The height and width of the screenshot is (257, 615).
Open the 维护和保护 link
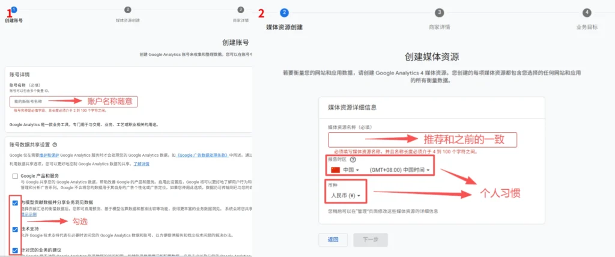(49, 155)
